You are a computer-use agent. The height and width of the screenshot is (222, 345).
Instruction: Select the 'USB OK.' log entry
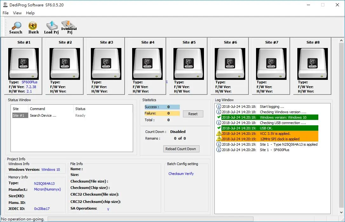(269, 128)
